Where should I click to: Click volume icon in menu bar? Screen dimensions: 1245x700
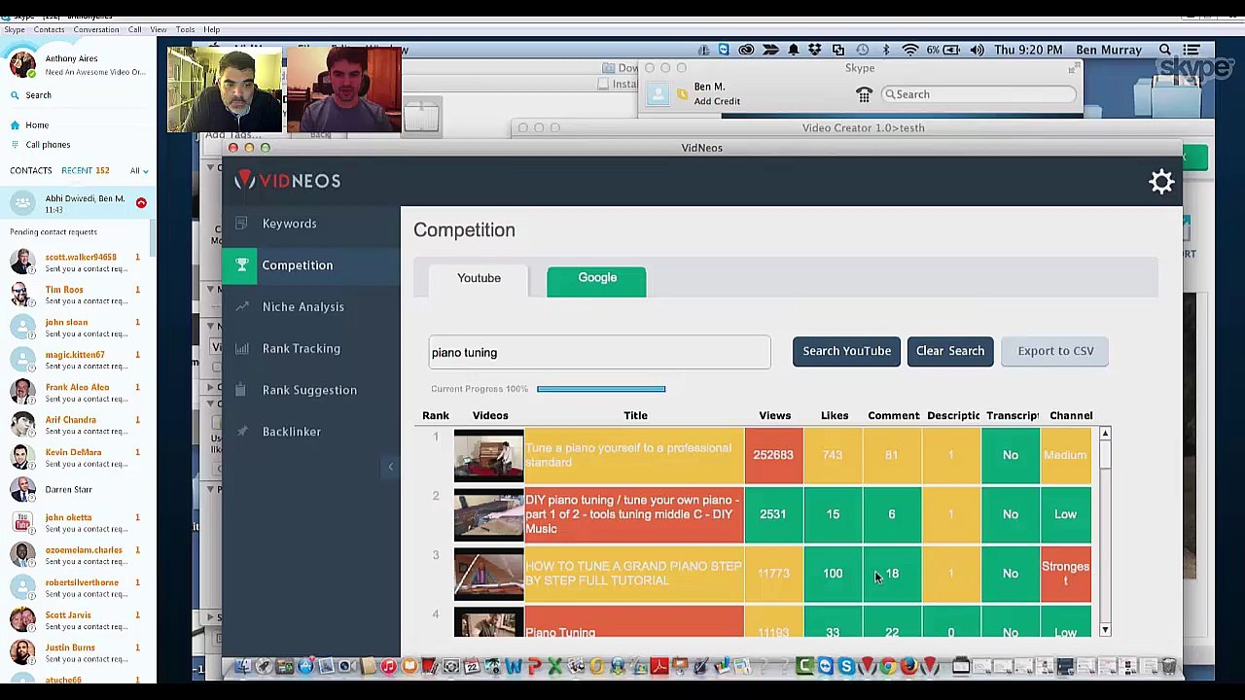point(978,50)
